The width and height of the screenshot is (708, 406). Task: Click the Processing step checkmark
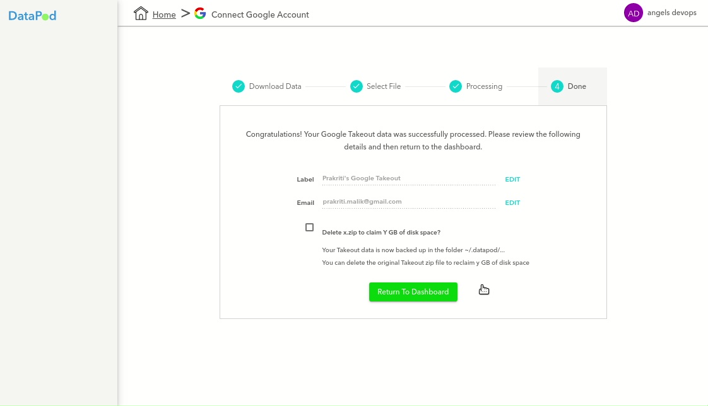click(456, 86)
